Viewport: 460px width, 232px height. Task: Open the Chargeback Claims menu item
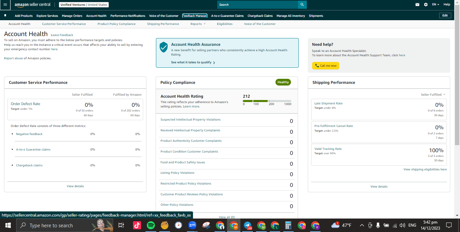point(260,16)
